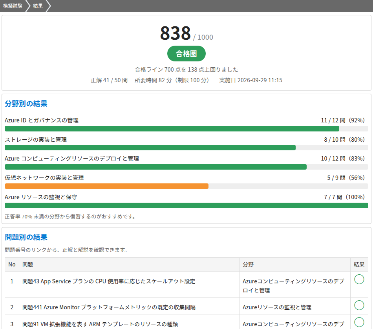
Task: Click the Azure ID とガバナンスの管理 label
Action: tap(42, 120)
